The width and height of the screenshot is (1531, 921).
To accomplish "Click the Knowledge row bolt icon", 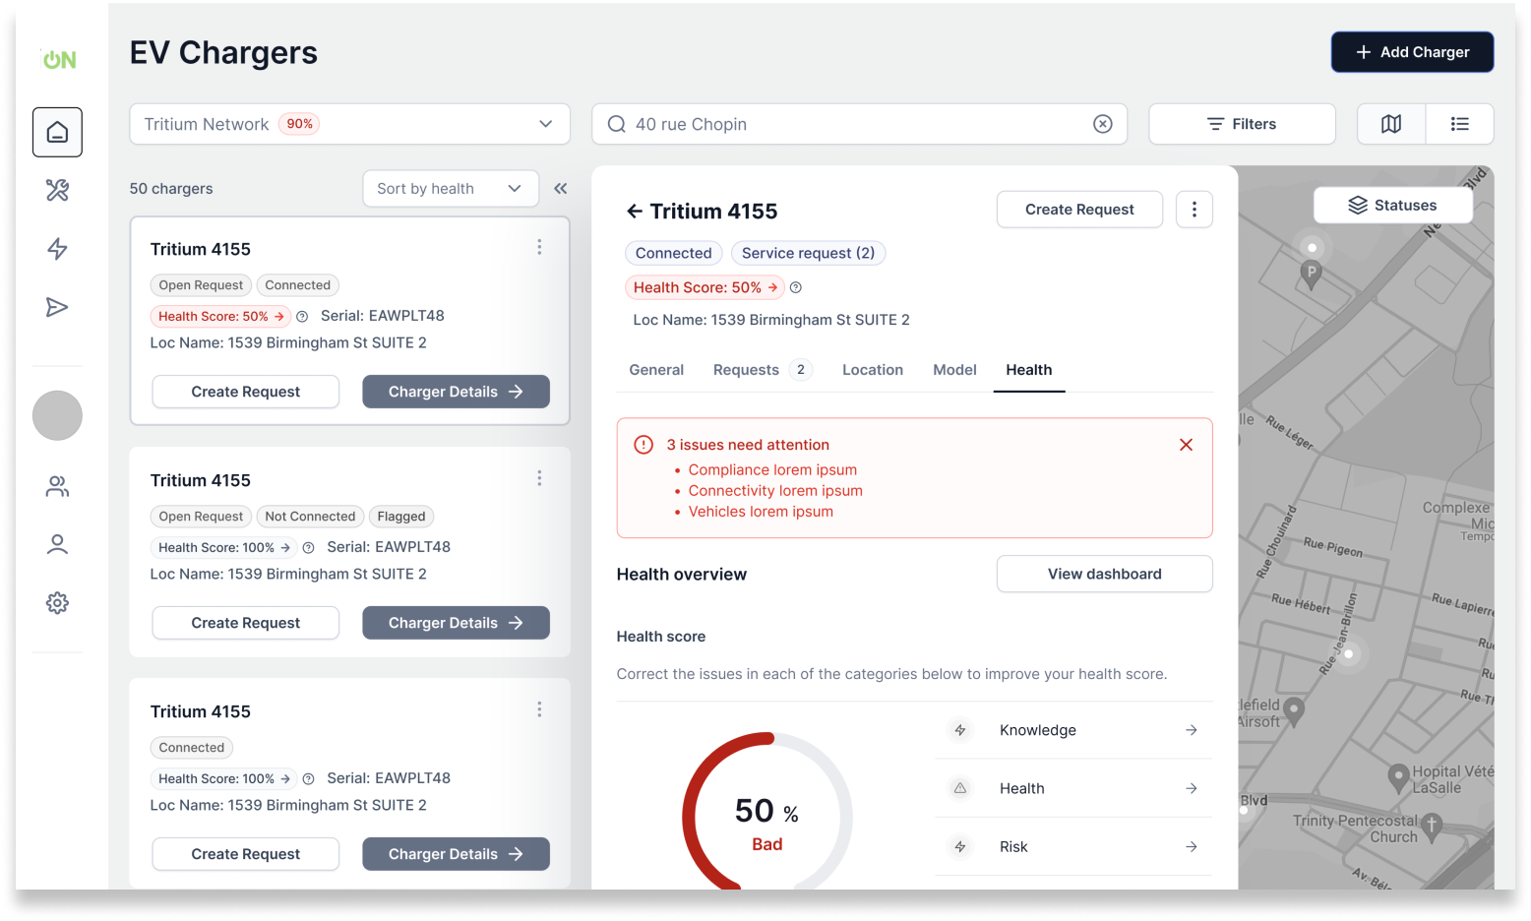I will tap(960, 730).
